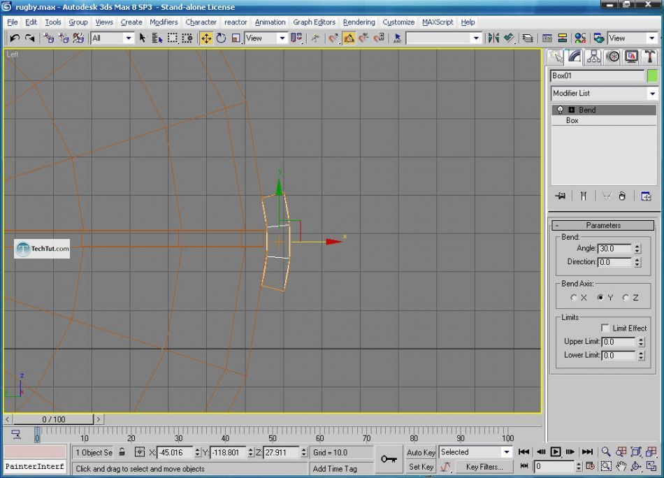Viewport: 664px width, 478px height.
Task: Click the Quick Render teapot icon
Action: 599,38
